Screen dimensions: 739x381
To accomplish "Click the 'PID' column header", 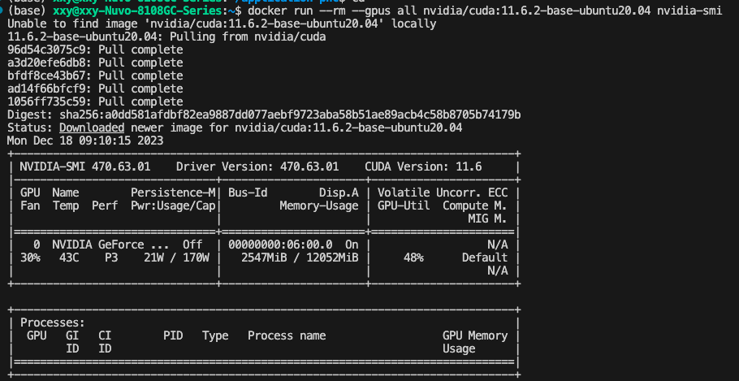I will (173, 336).
